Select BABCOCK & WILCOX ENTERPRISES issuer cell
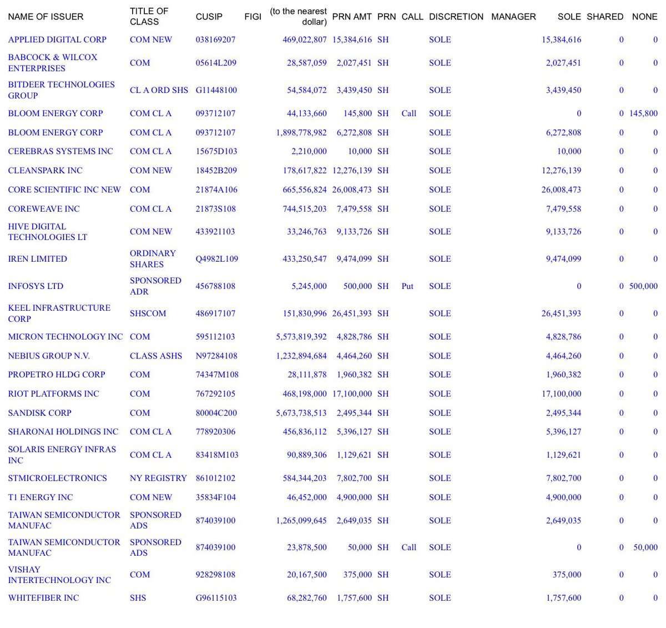This screenshot has height=628, width=666. click(53, 63)
